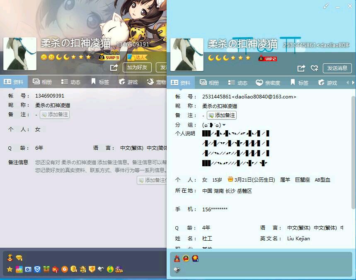Click the orange shield with star icon
The image size is (356, 280).
pos(92,269)
